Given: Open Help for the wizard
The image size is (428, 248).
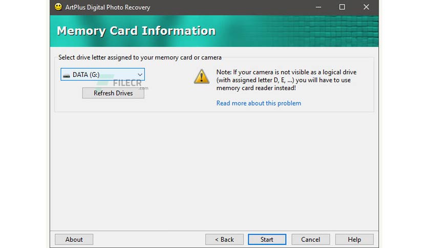Looking at the screenshot, I should tap(354, 239).
